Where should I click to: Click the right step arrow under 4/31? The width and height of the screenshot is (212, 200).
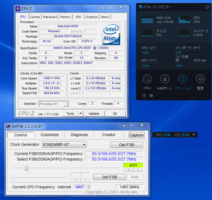pyautogui.click(x=138, y=170)
